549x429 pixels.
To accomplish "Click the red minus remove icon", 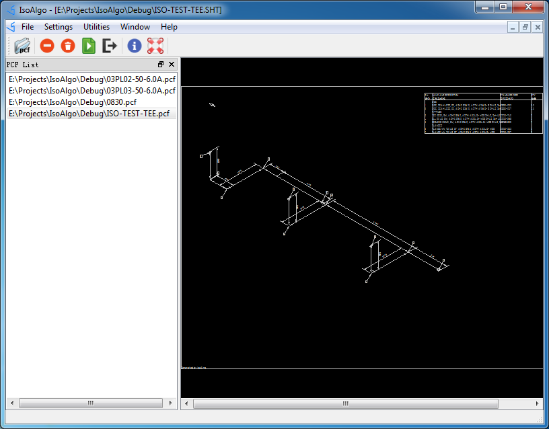I will pyautogui.click(x=47, y=46).
